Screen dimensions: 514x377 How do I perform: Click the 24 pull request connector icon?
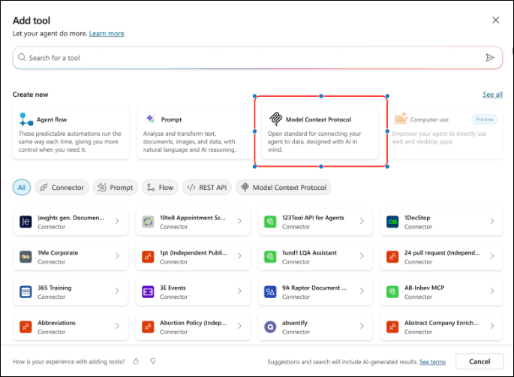392,257
